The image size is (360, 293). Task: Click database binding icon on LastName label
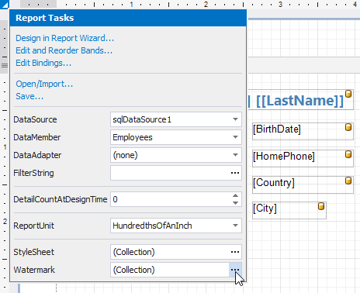pos(348,94)
